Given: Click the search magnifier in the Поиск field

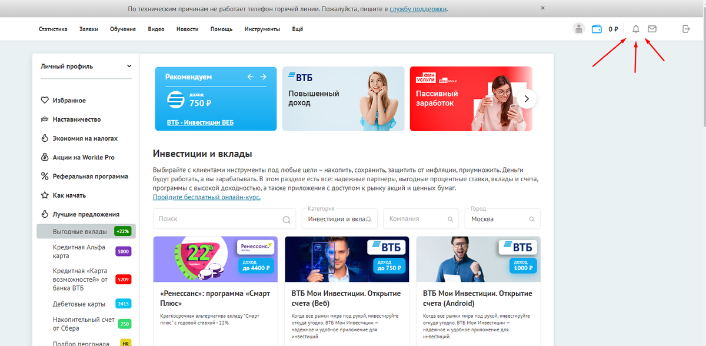Looking at the screenshot, I should 287,219.
